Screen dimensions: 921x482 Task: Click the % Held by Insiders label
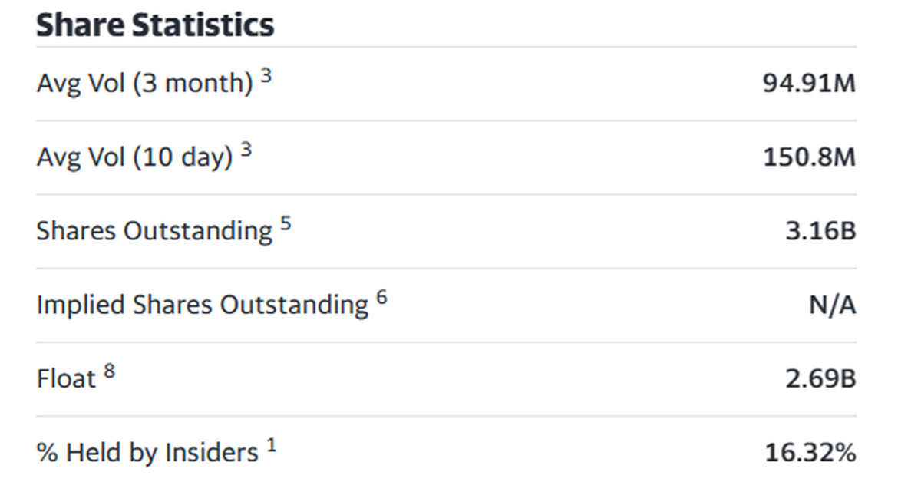pos(147,453)
